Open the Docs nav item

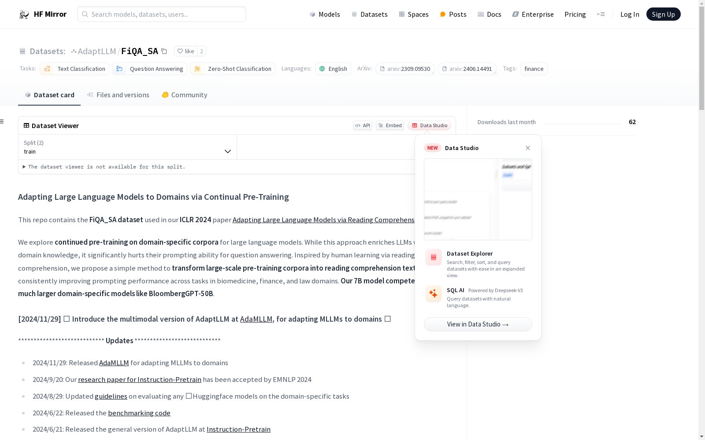coord(490,14)
